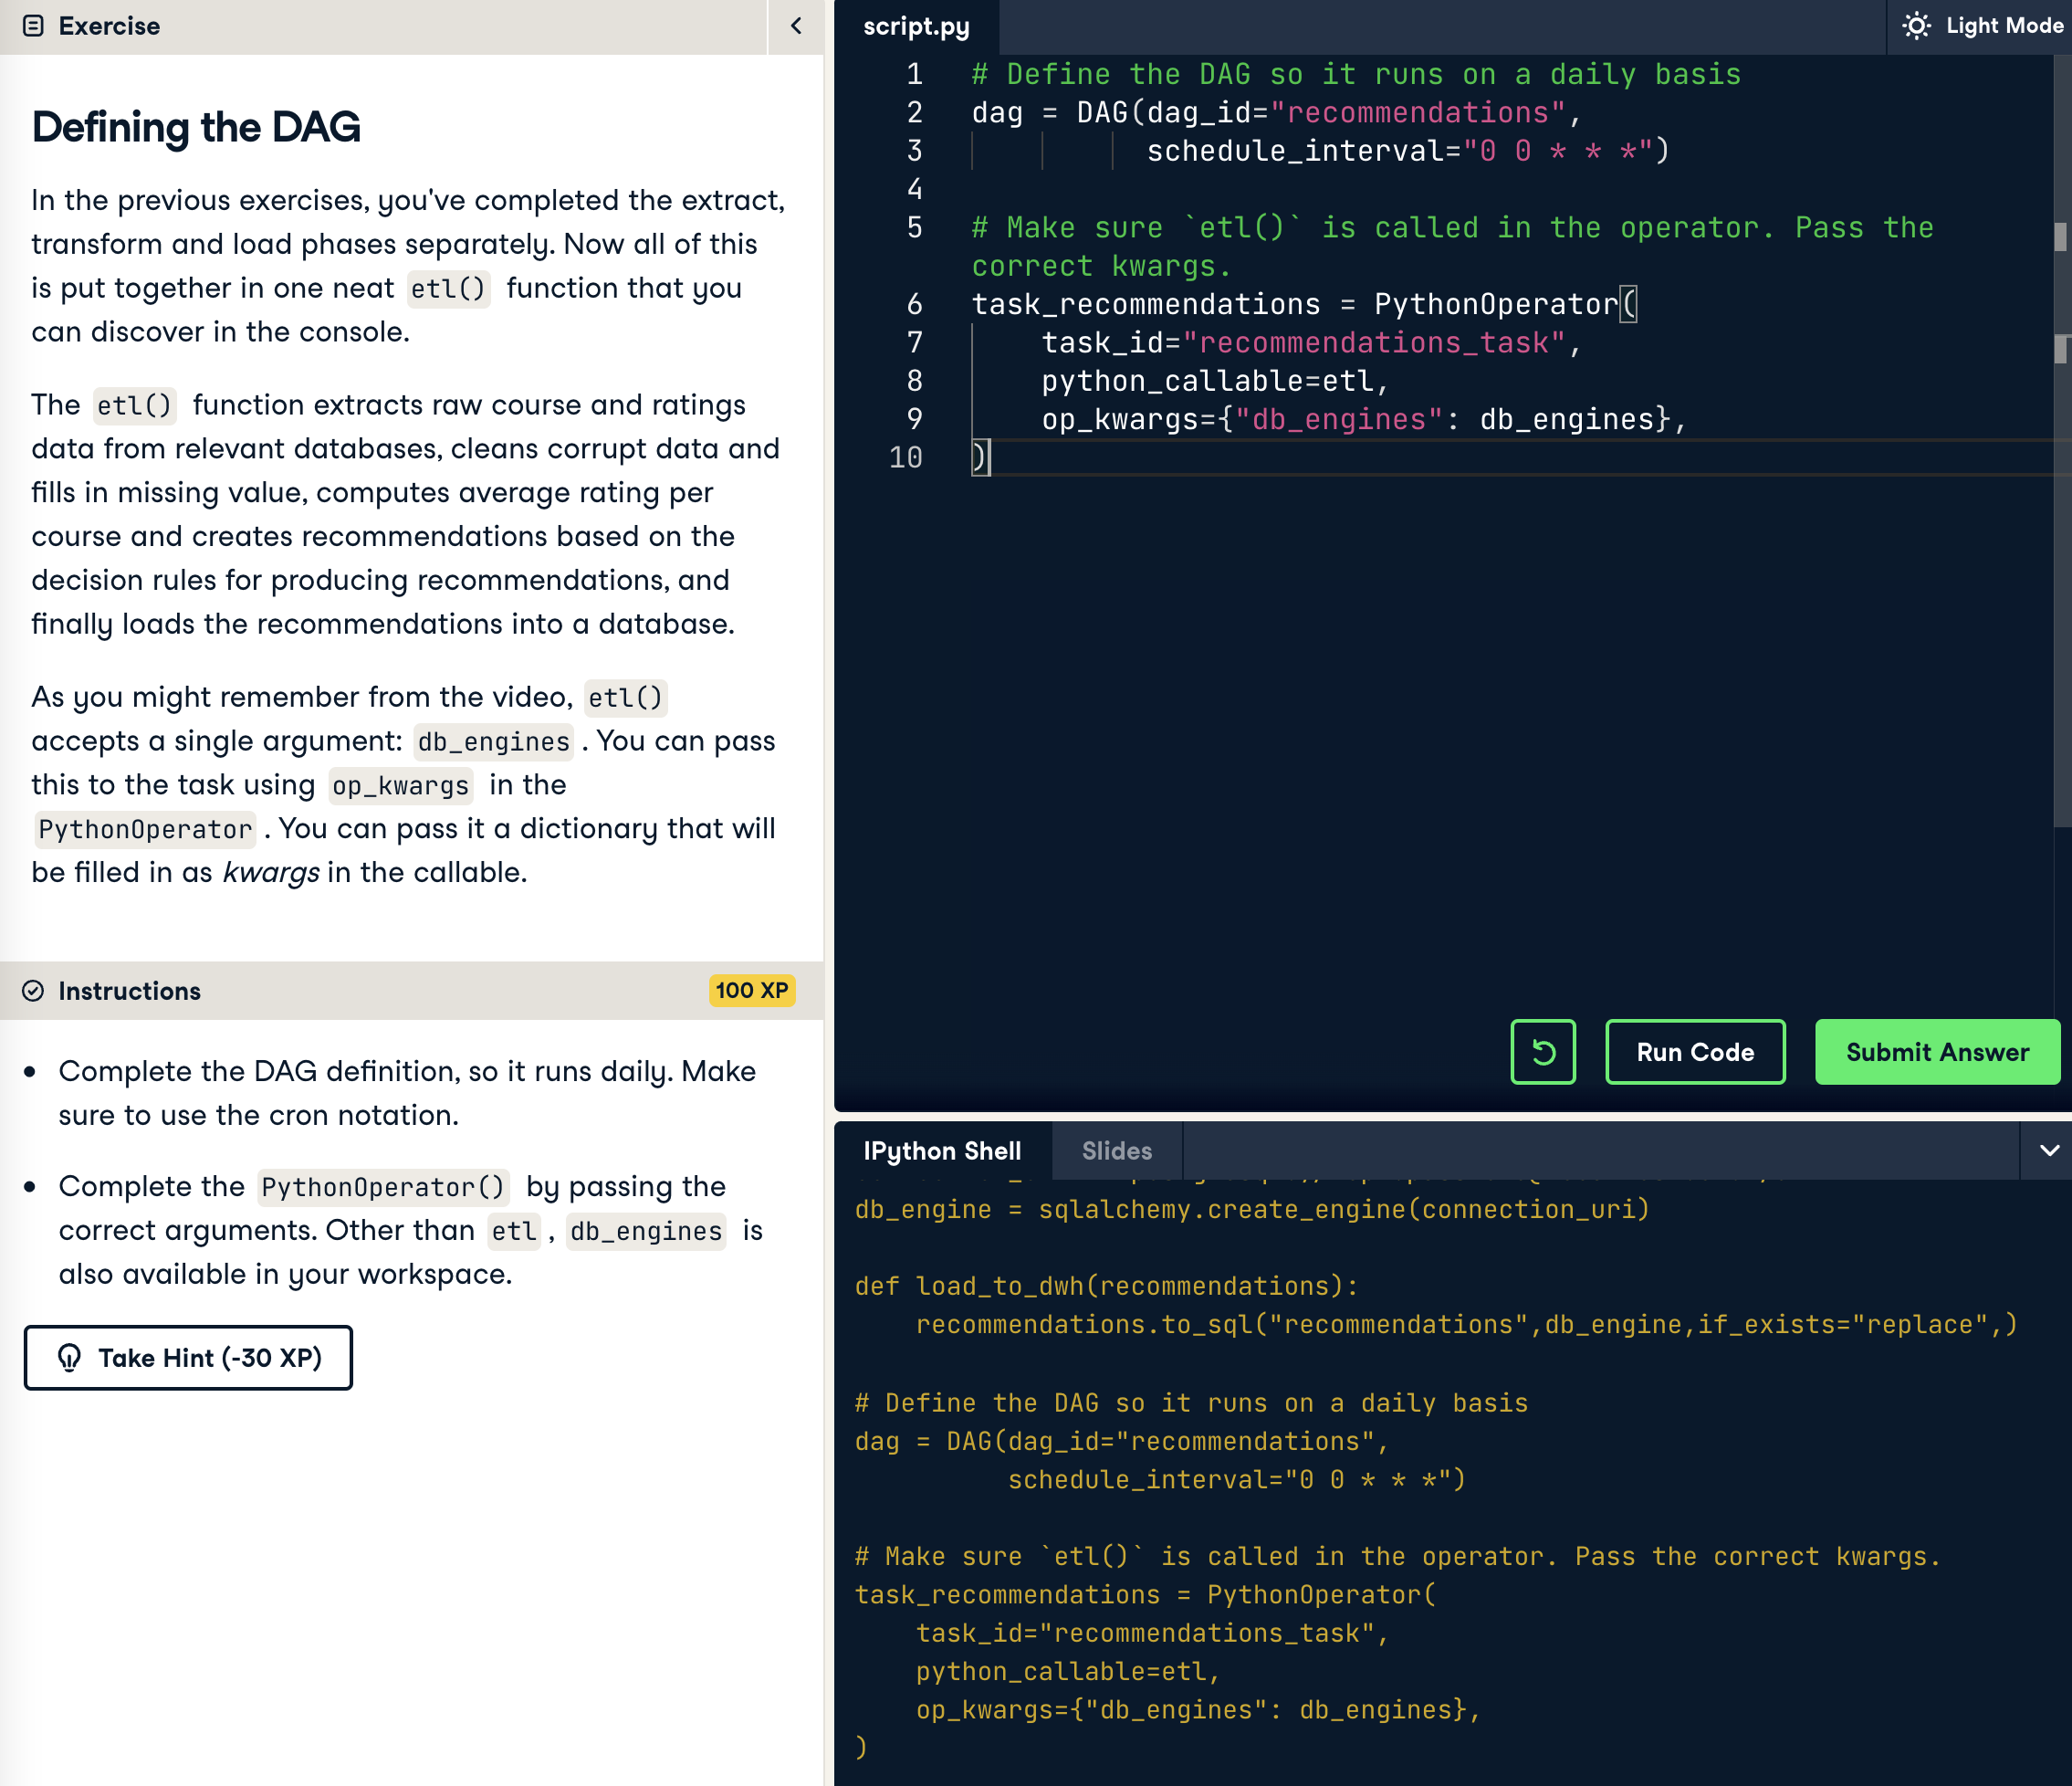
Task: Select the IPython Shell tab
Action: coord(942,1150)
